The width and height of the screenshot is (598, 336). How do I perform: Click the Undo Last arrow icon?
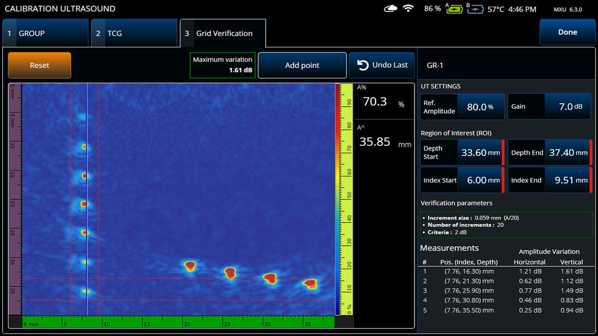(363, 65)
